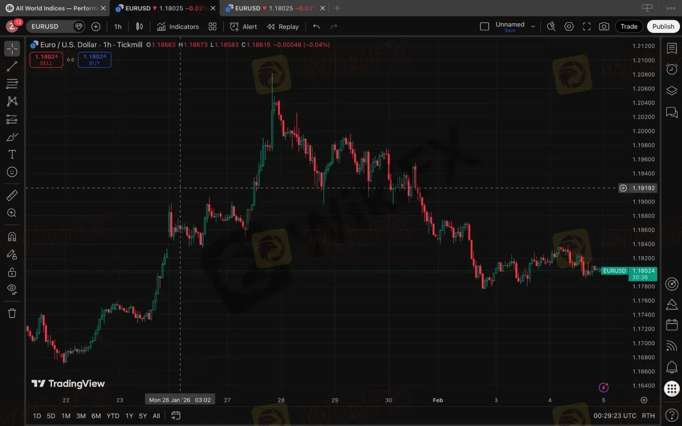Select the All time range

point(156,416)
